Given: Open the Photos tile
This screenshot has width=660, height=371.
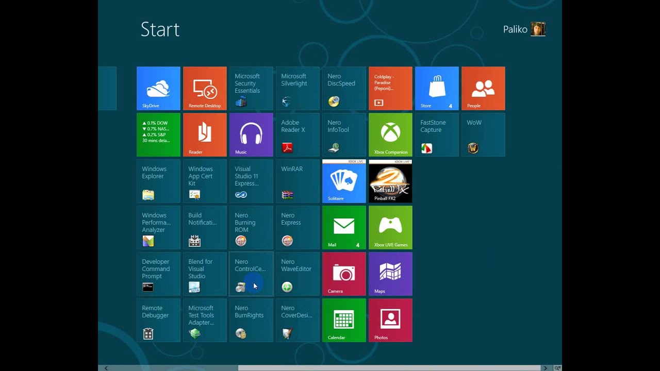Looking at the screenshot, I should click(x=390, y=320).
